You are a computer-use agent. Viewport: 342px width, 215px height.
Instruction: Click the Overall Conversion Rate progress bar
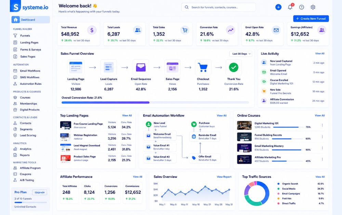(155, 102)
